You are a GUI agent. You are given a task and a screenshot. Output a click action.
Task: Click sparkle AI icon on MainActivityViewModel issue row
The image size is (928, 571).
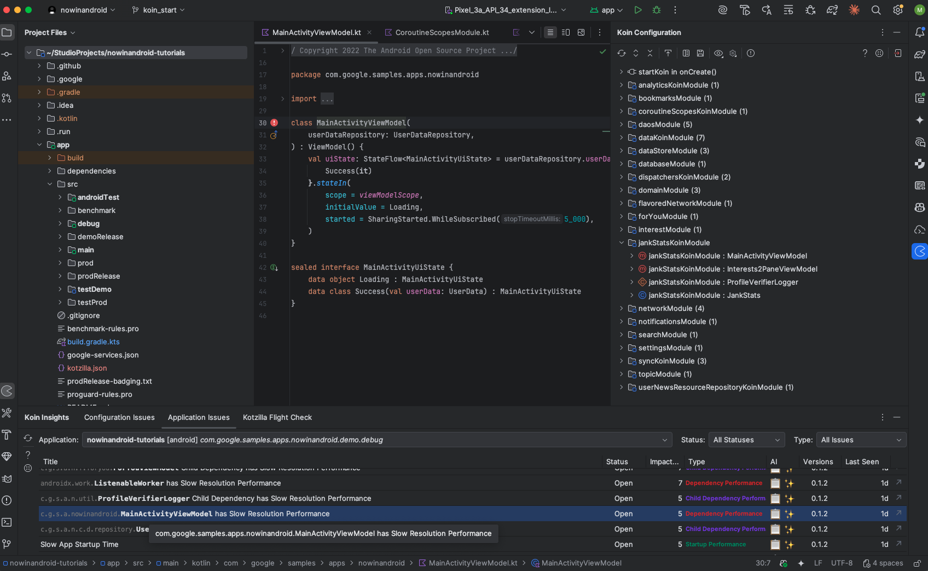(789, 514)
